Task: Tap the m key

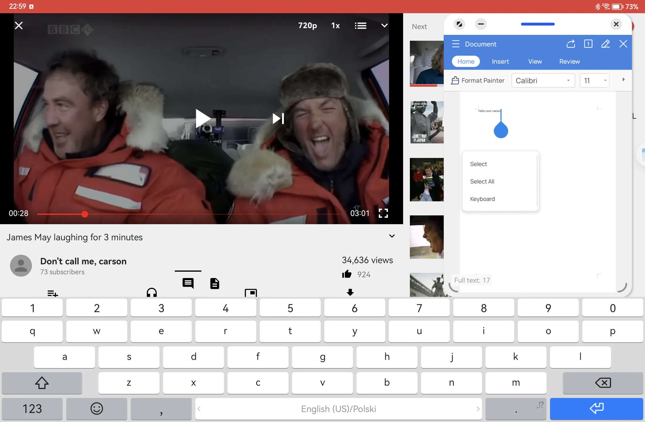Action: [x=516, y=383]
